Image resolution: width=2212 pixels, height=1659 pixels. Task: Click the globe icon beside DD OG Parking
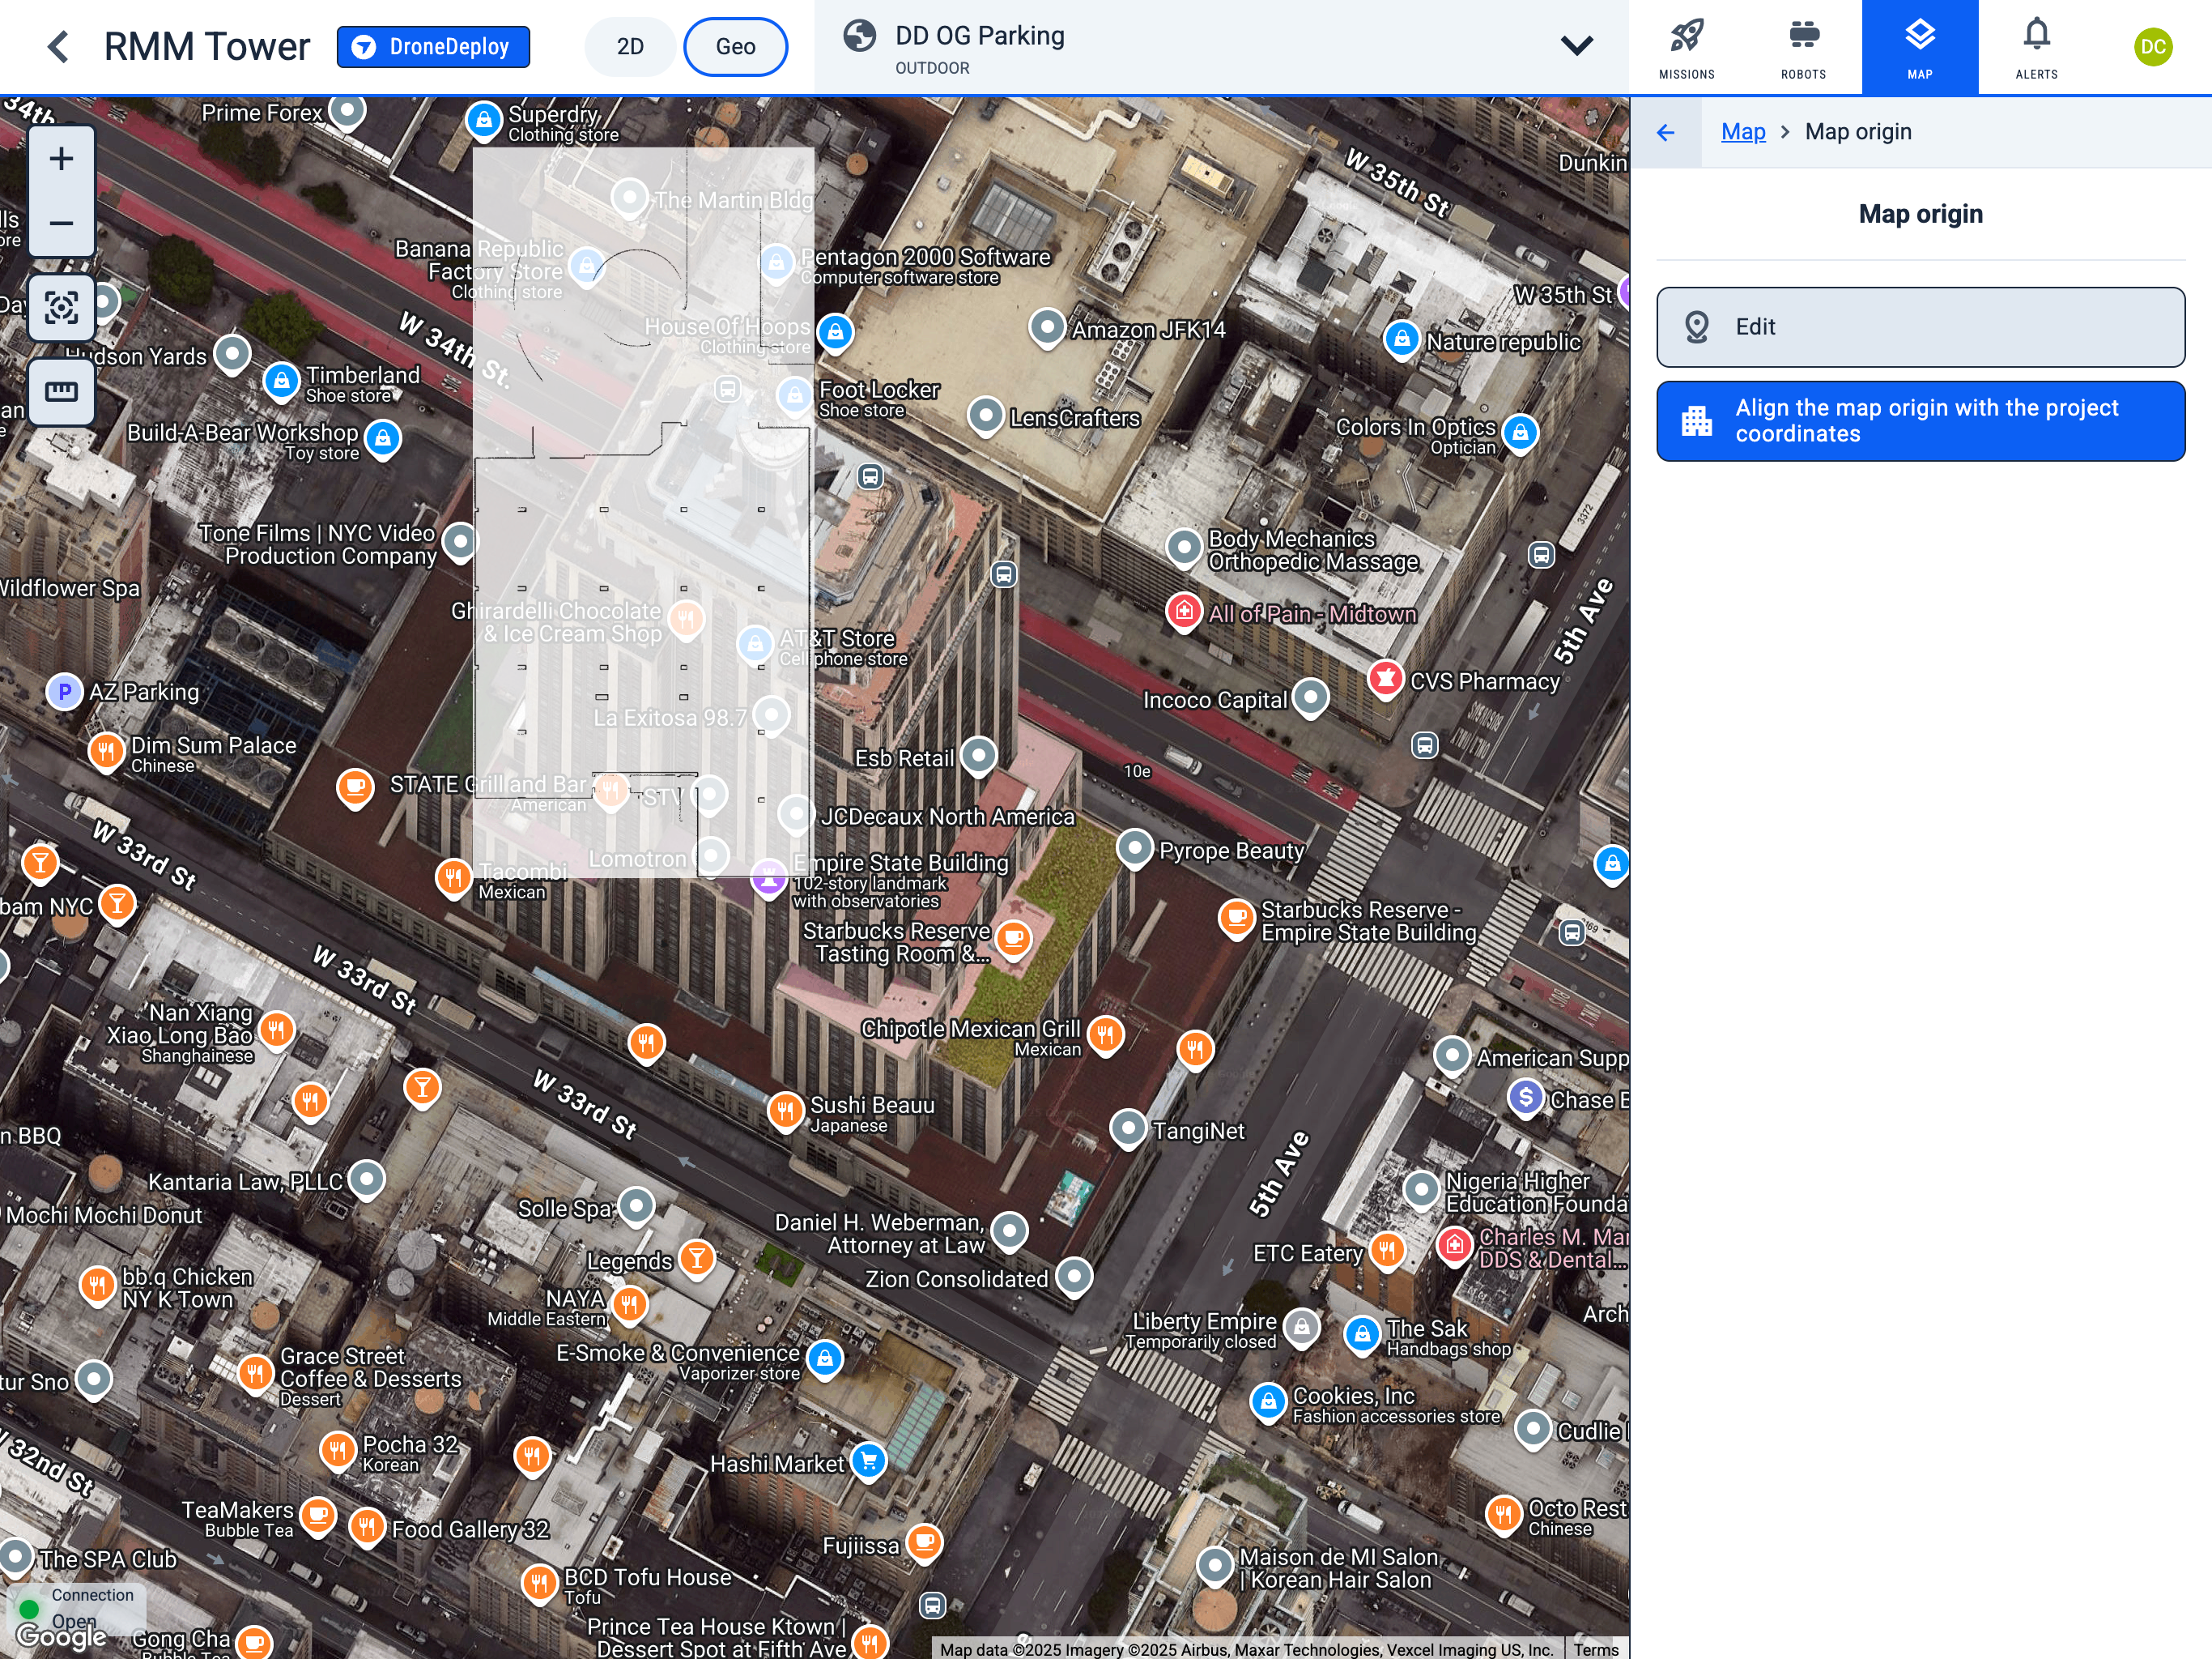[860, 36]
